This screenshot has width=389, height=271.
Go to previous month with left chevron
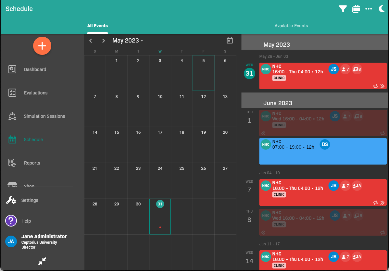point(91,41)
